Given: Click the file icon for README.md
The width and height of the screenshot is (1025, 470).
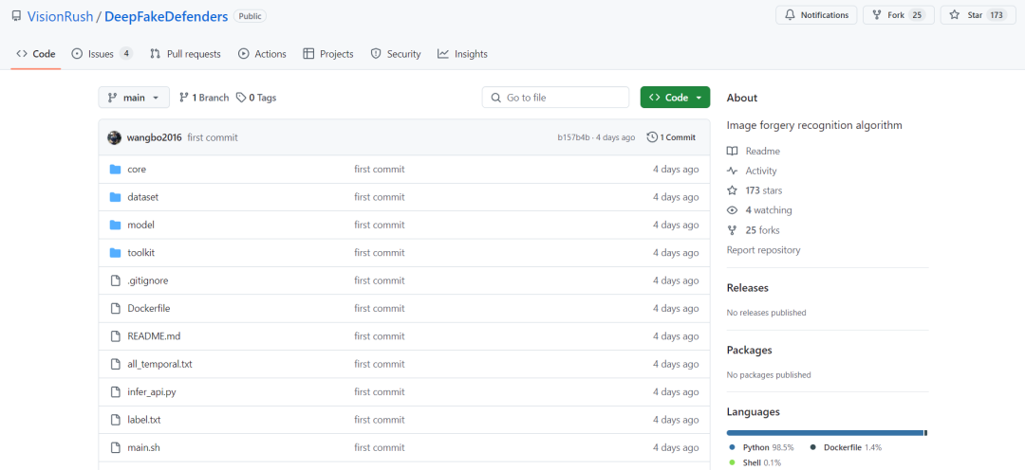Looking at the screenshot, I should [116, 336].
